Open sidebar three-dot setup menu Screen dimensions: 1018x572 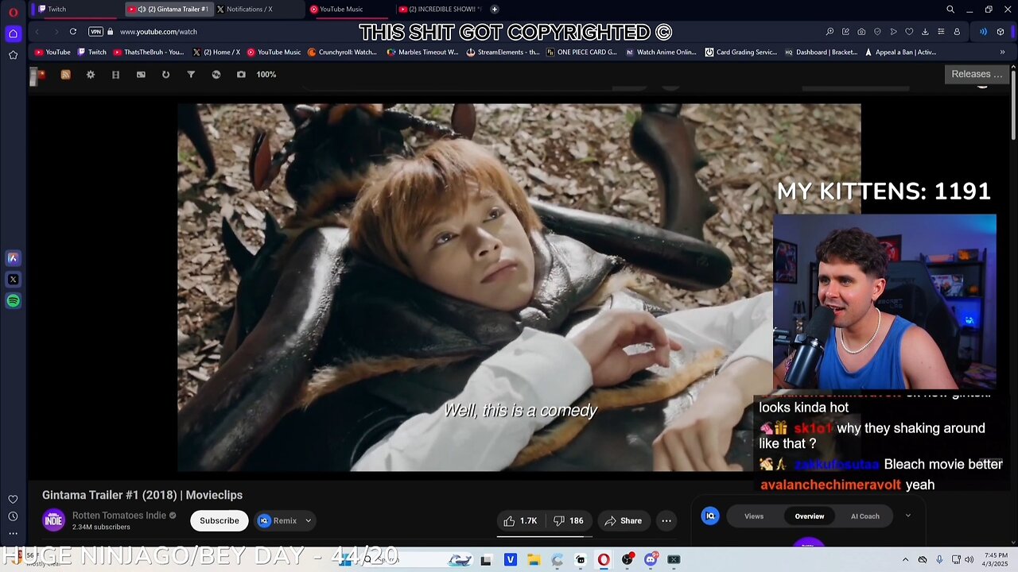coord(13,533)
